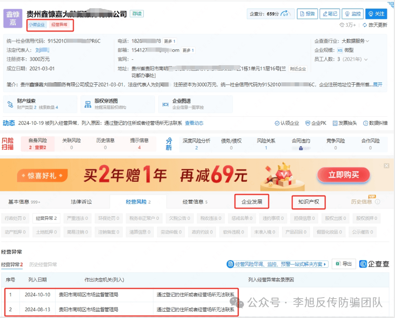Select 行政处罚 0 filter chip

point(15,218)
